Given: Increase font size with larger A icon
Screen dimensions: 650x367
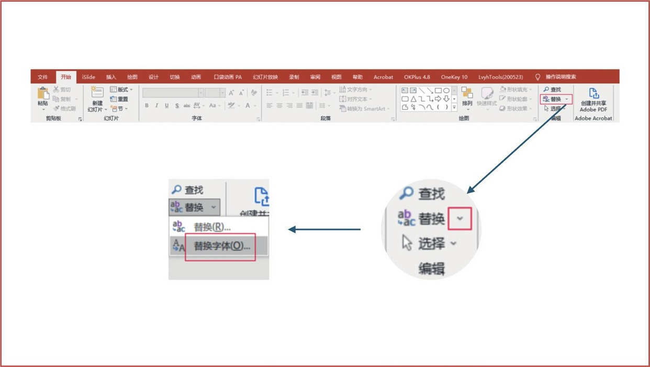Looking at the screenshot, I should click(x=231, y=93).
